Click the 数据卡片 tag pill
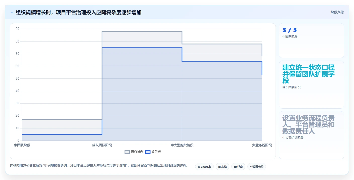This screenshot has width=354, height=180. click(x=257, y=167)
